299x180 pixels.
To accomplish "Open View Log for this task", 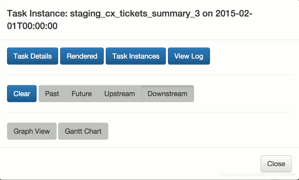I will [189, 56].
